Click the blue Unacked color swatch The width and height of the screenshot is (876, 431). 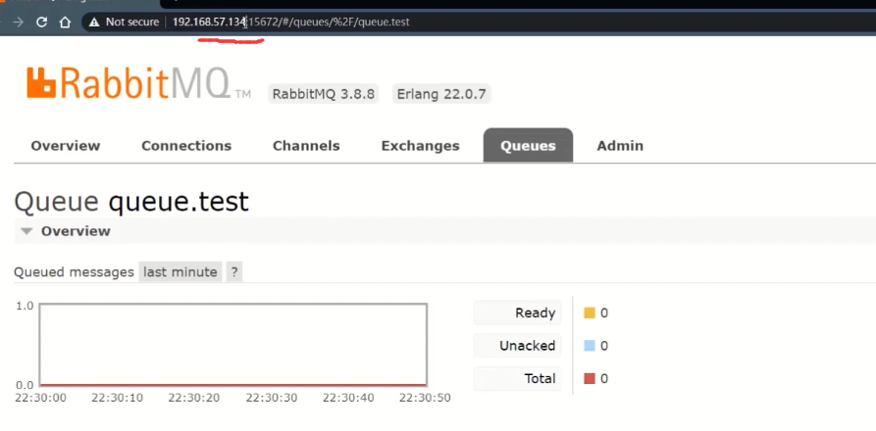coord(590,346)
